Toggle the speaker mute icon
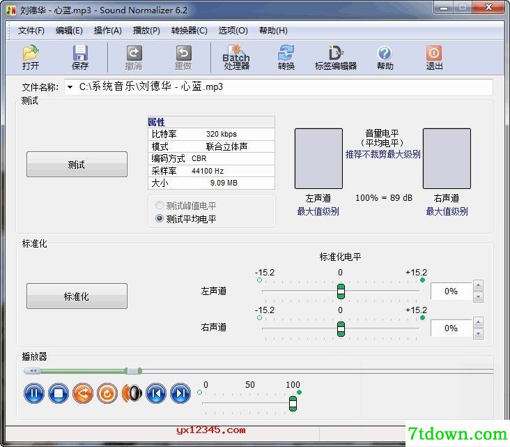Screen dimensions: 510x447 click(x=132, y=393)
